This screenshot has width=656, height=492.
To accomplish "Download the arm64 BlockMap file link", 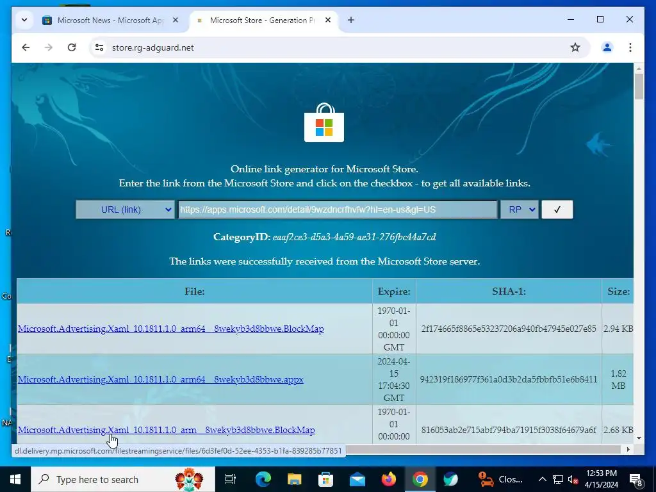I will tap(170, 329).
